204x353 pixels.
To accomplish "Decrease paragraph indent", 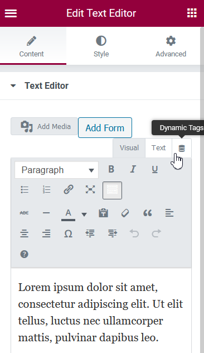I will coord(90,233).
